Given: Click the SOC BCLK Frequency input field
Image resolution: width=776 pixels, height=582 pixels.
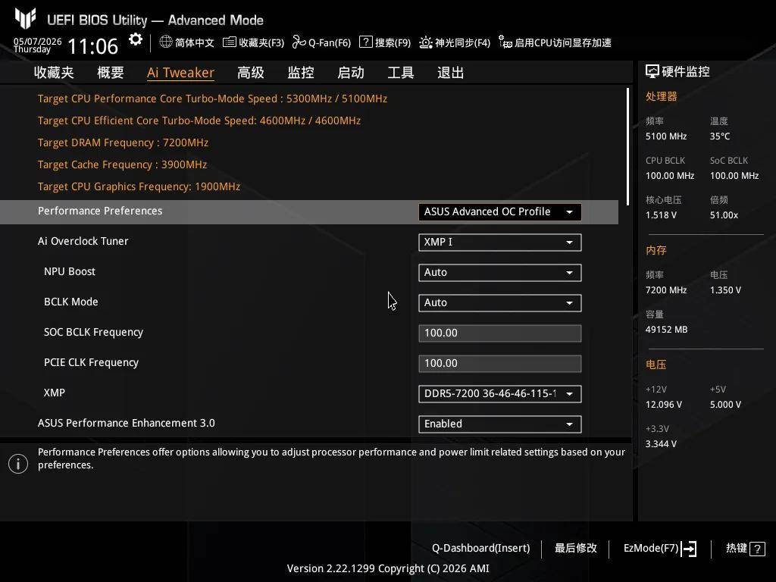Looking at the screenshot, I should click(500, 333).
